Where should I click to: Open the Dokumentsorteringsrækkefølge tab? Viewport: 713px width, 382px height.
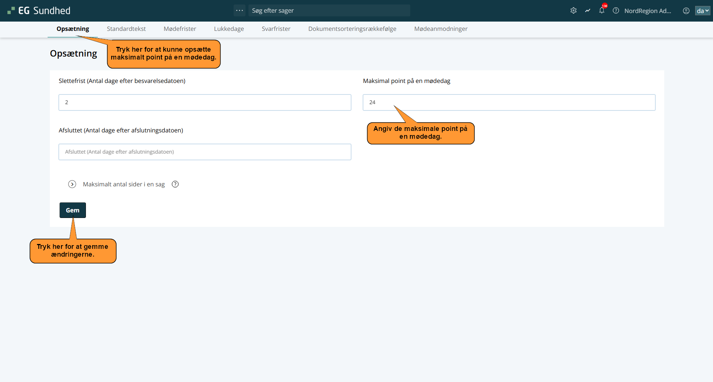[x=352, y=29]
